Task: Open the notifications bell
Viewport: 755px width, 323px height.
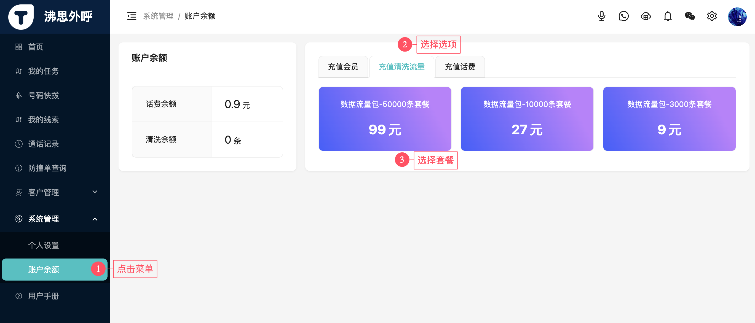Action: point(668,16)
